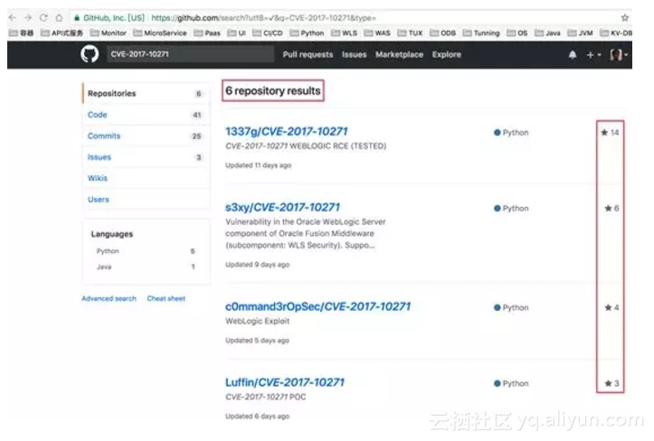Click 'WebLogic Exploit' description text
Image resolution: width=654 pixels, height=441 pixels.
click(257, 321)
